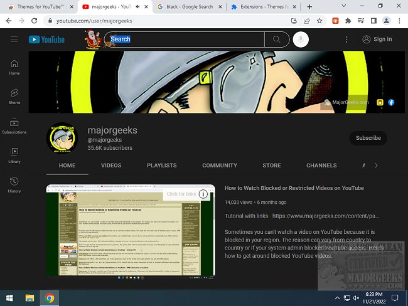Open YouTube settings three-dot menu
The height and width of the screenshot is (306, 408).
pyautogui.click(x=346, y=40)
